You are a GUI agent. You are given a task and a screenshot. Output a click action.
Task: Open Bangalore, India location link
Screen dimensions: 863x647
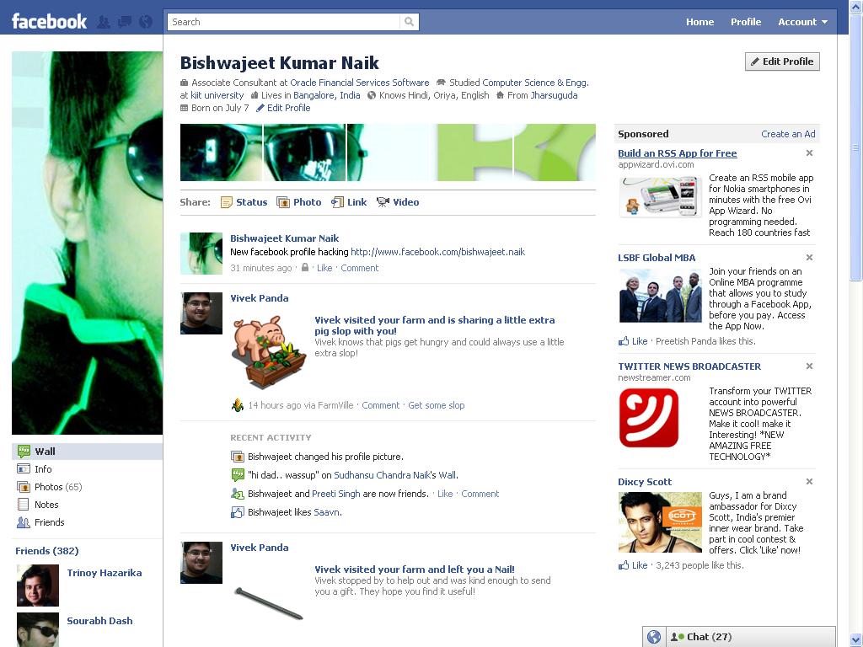coord(326,95)
